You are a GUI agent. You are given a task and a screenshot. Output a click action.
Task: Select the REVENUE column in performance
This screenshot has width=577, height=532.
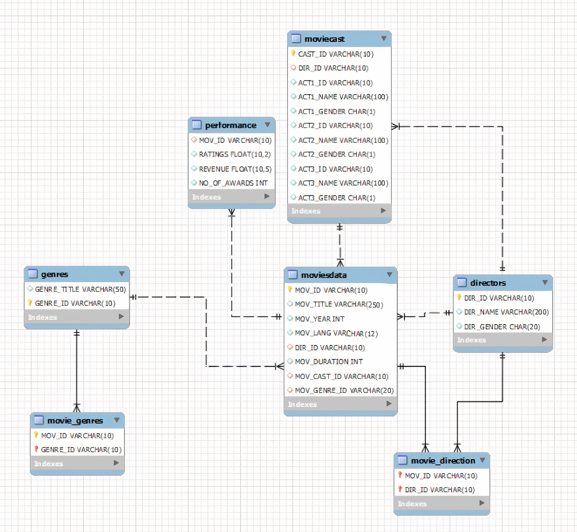tap(235, 169)
